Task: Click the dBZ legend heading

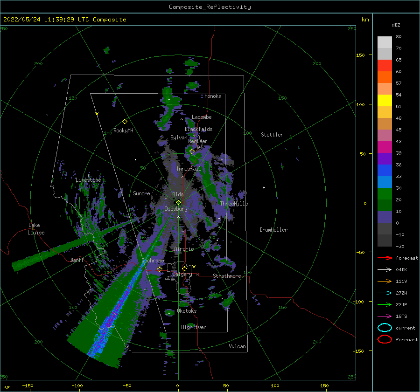Action: point(396,25)
